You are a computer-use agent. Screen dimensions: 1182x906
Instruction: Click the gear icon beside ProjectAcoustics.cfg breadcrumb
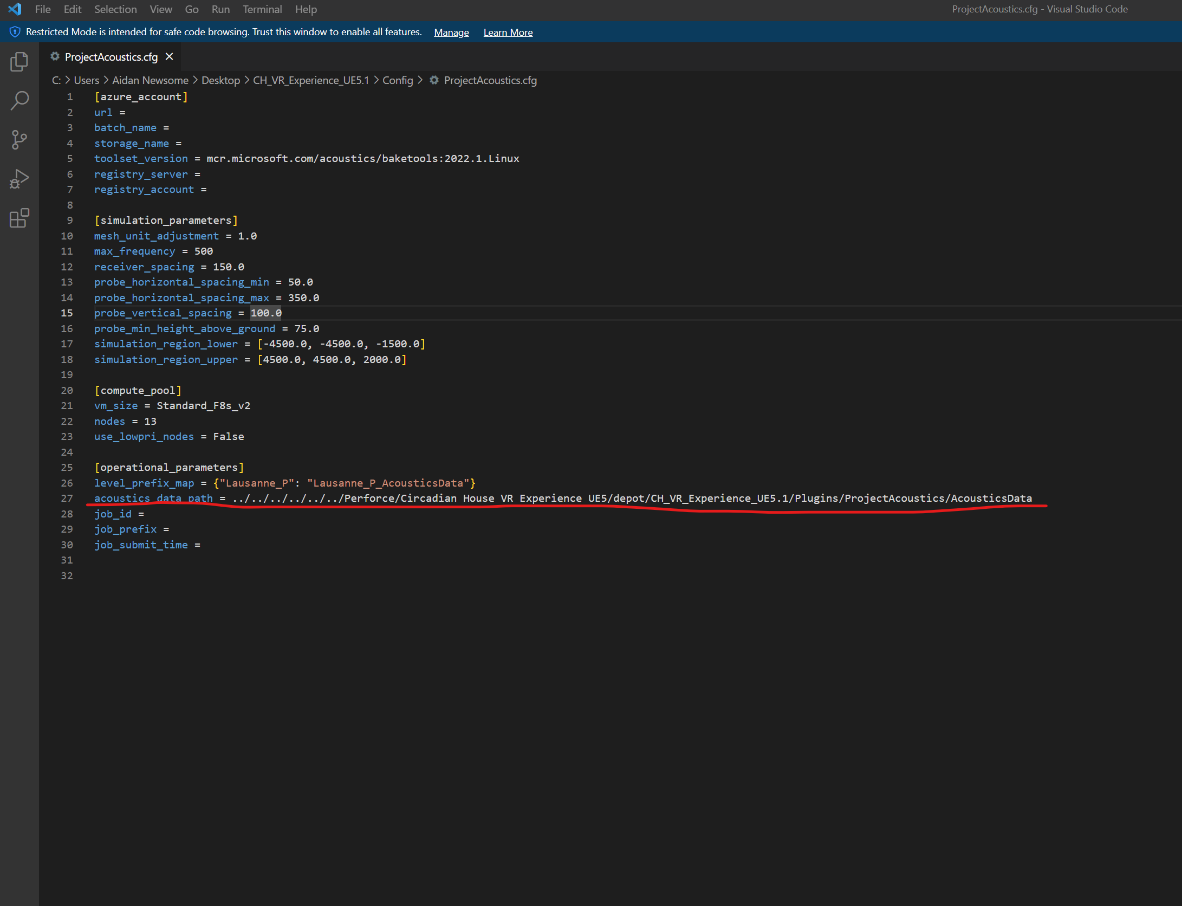click(433, 80)
